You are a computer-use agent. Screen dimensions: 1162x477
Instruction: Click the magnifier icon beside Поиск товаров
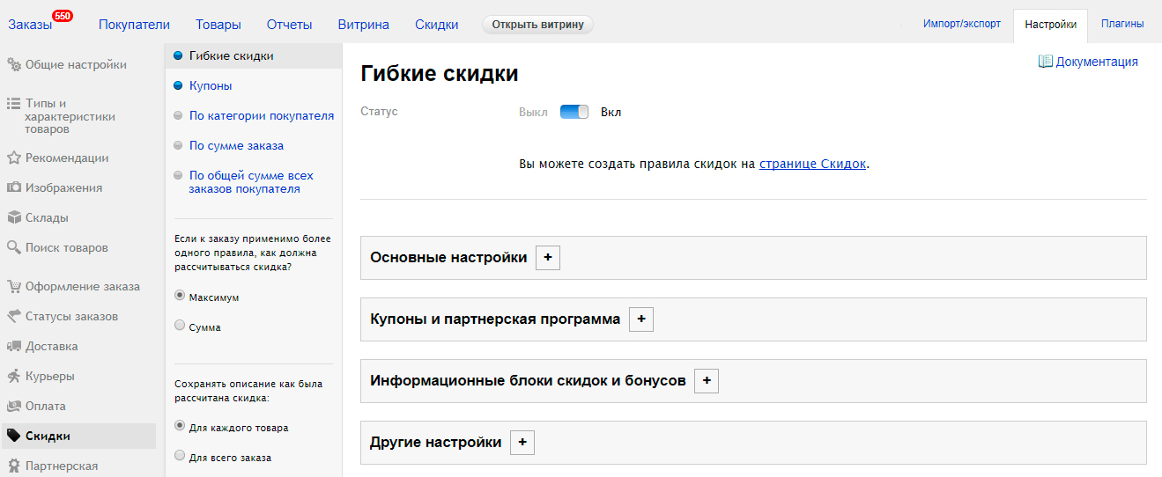click(x=14, y=248)
